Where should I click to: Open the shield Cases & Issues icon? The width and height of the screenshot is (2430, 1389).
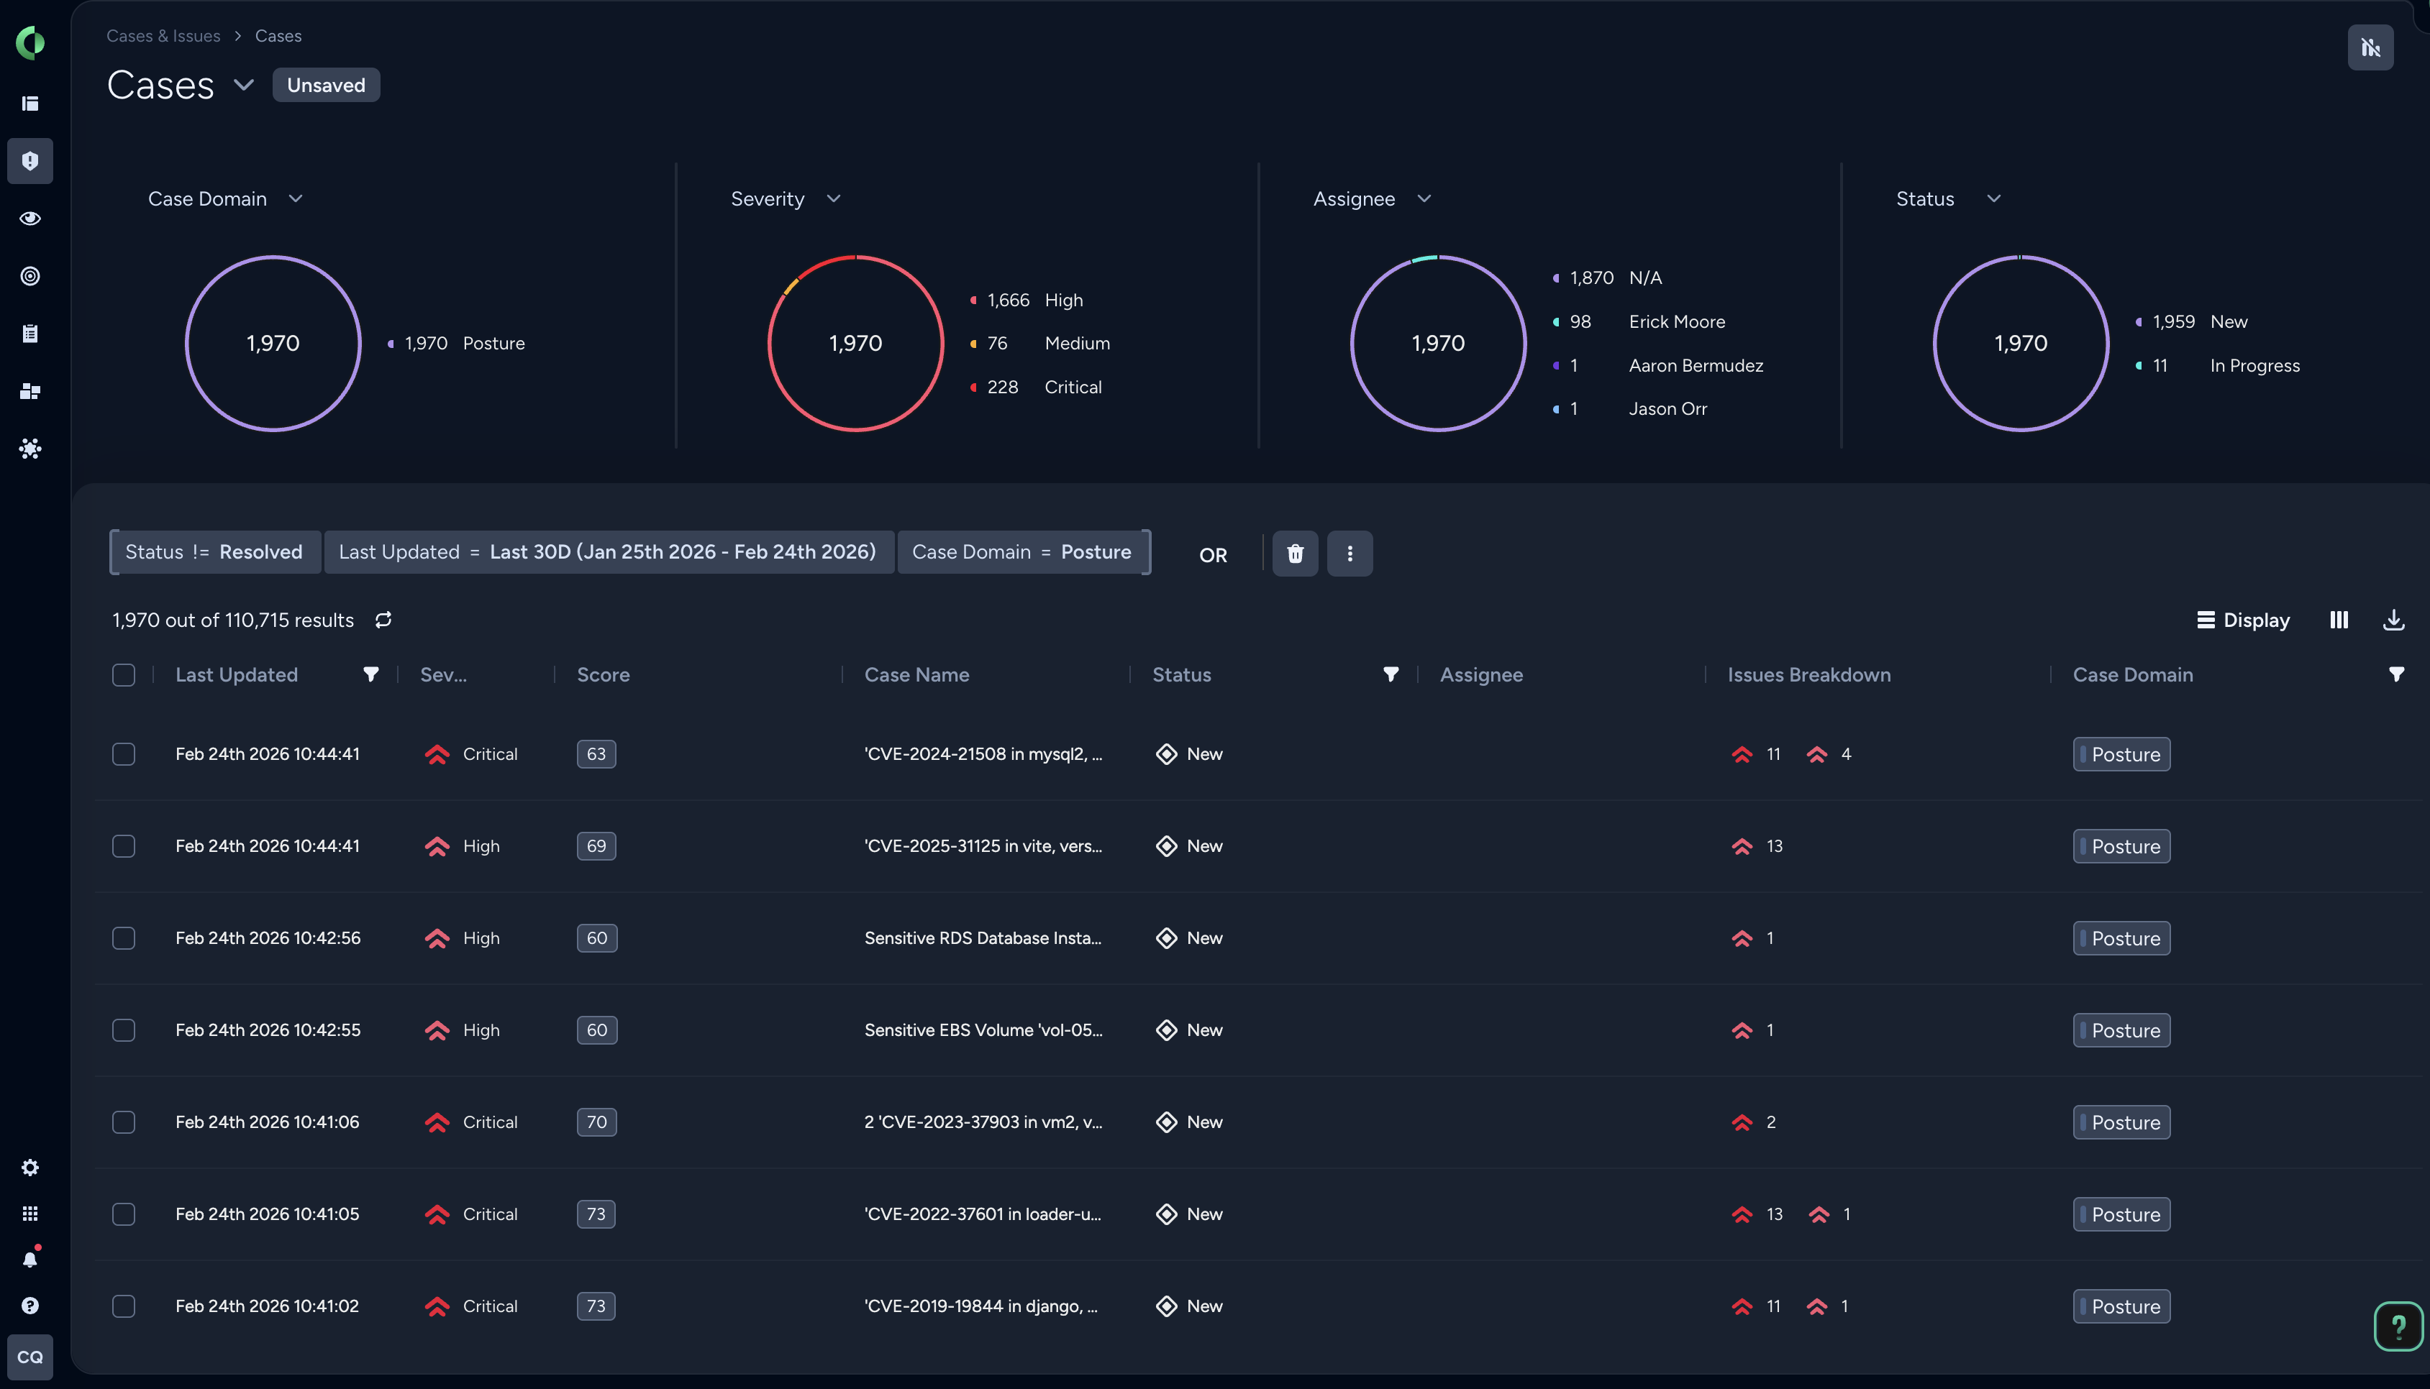(30, 161)
